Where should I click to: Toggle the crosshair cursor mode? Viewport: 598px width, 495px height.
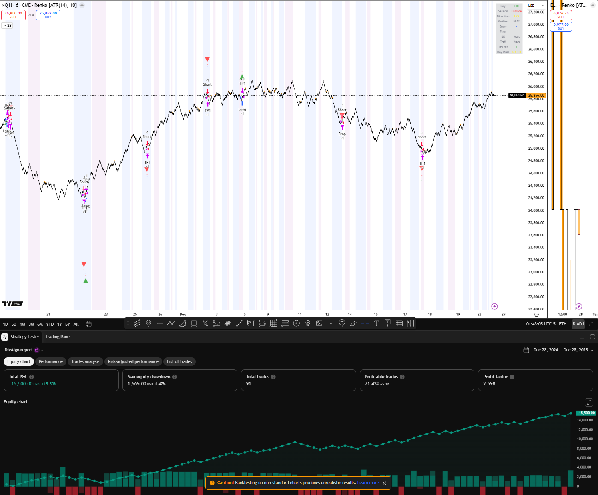point(365,323)
